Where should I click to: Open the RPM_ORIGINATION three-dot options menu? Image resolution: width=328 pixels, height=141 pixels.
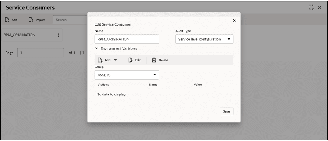tap(58, 35)
